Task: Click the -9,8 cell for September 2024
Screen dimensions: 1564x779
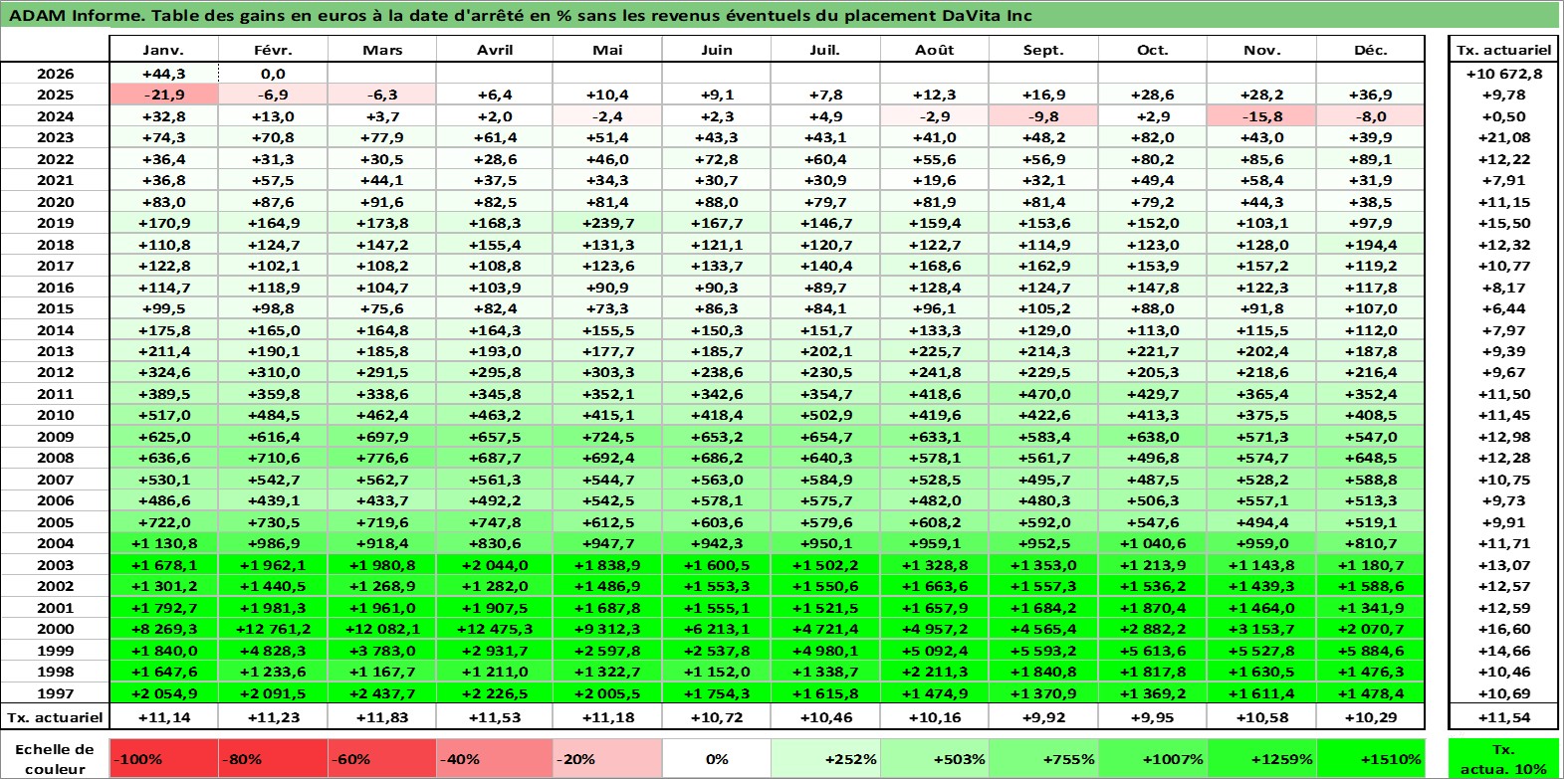Action: (x=1043, y=116)
